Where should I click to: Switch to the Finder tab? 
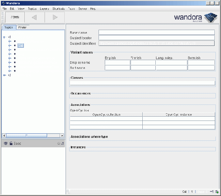click(22, 27)
